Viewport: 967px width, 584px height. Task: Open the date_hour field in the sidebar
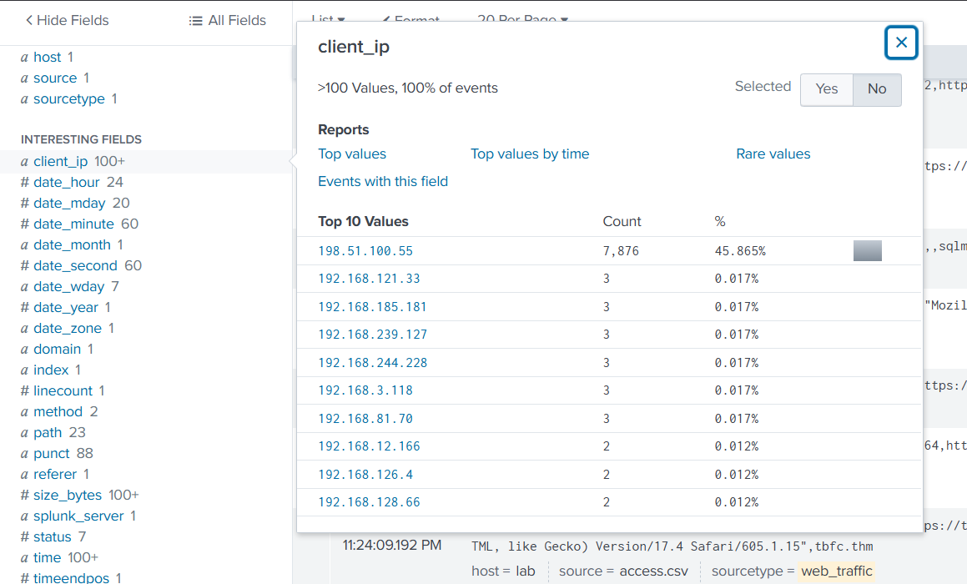(66, 182)
